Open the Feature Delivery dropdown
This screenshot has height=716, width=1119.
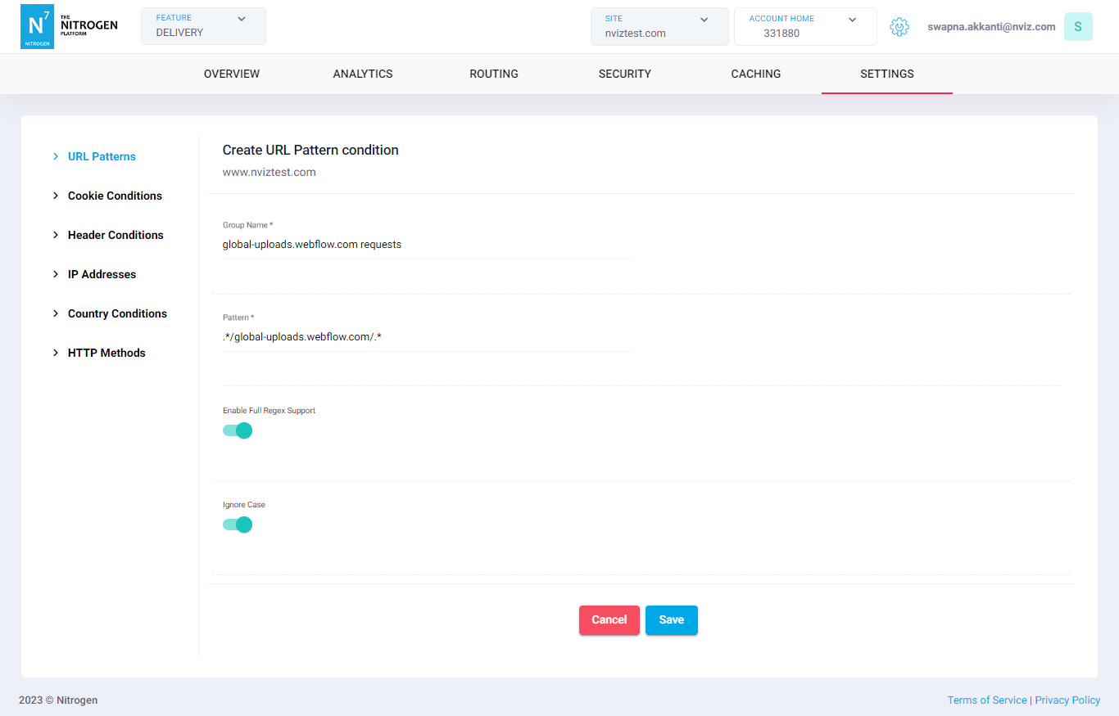(x=203, y=26)
